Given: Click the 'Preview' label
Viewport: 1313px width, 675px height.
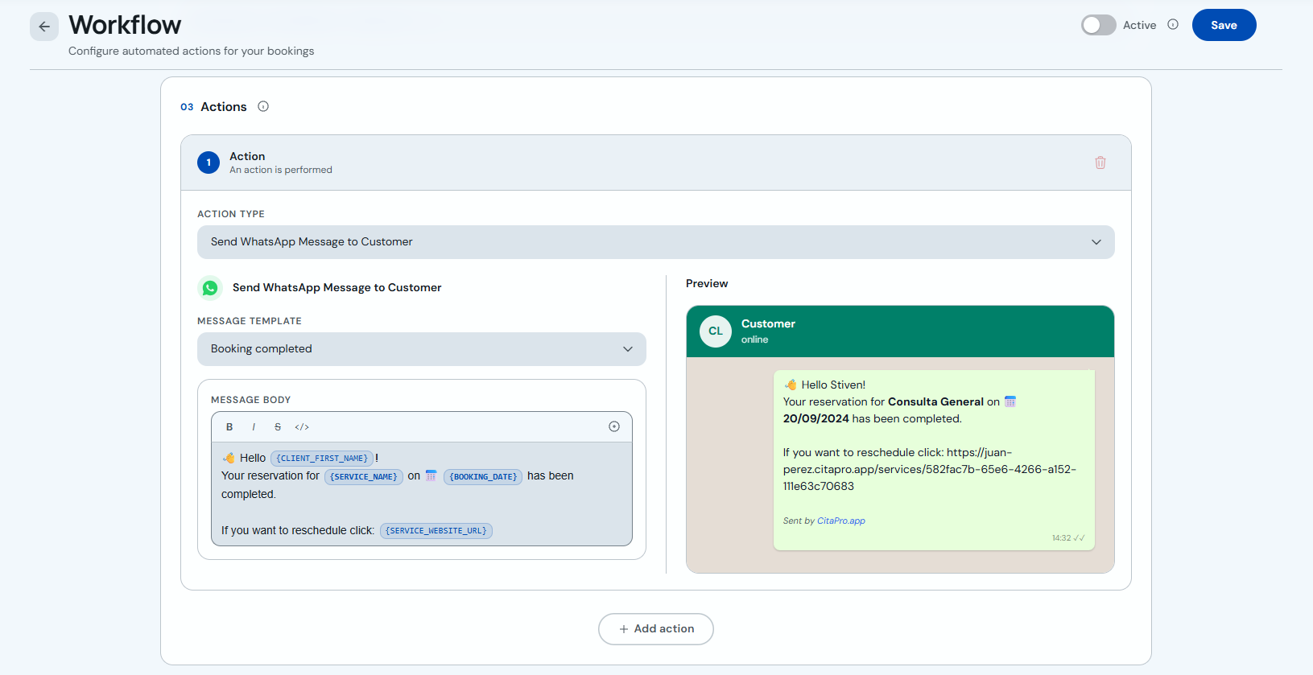Looking at the screenshot, I should (x=707, y=283).
